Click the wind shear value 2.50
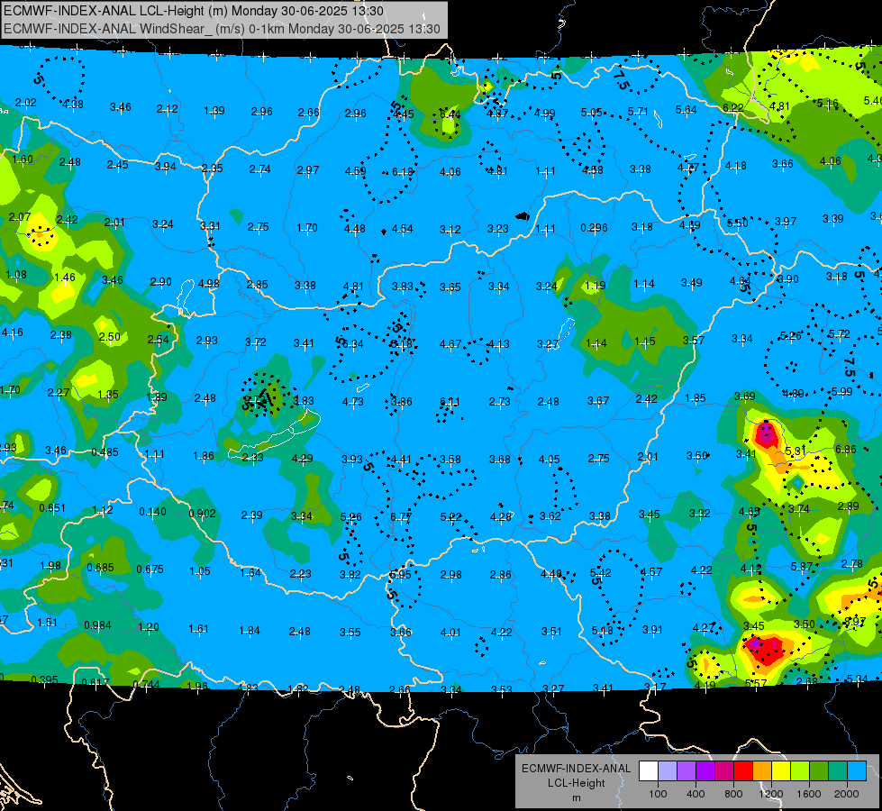The image size is (882, 811). click(110, 336)
